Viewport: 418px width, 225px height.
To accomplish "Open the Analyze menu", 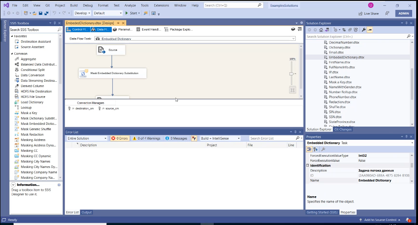I will tap(130, 5).
